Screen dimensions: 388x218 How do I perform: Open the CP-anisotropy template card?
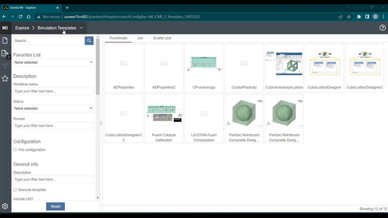[x=204, y=68]
